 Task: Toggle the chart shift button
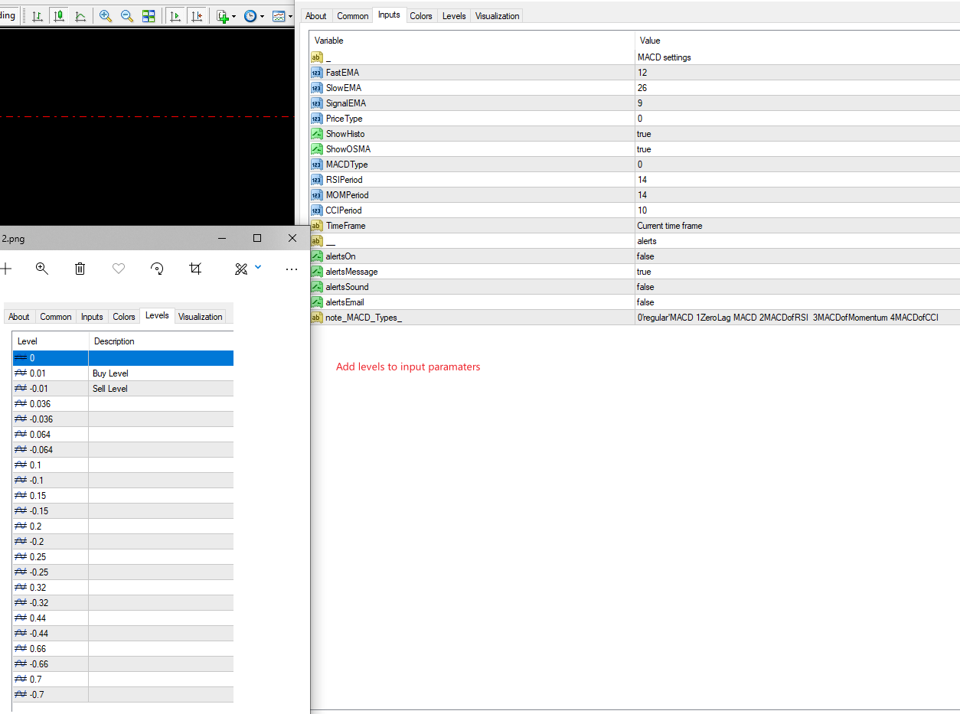click(x=197, y=16)
